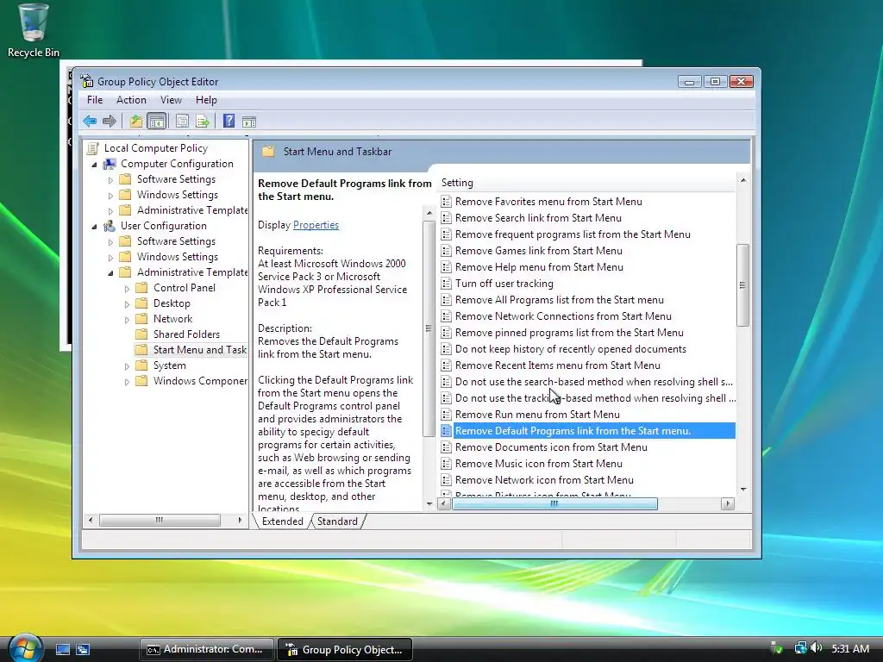
Task: Click the settings list horizontal scrollbar thumb
Action: [x=554, y=503]
